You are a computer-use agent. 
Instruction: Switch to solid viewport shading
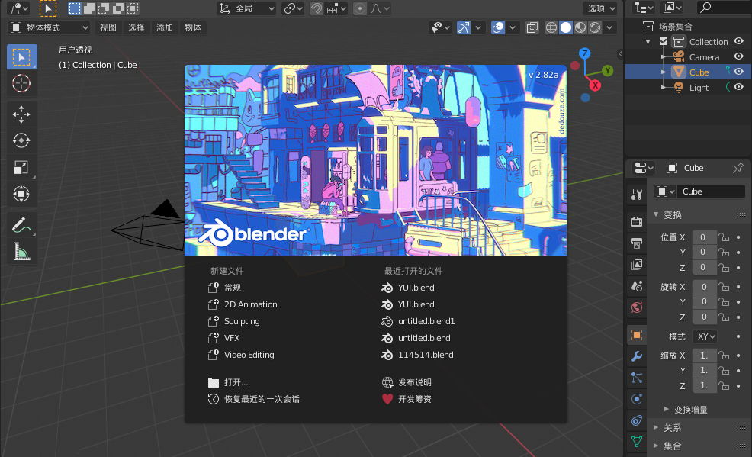566,27
